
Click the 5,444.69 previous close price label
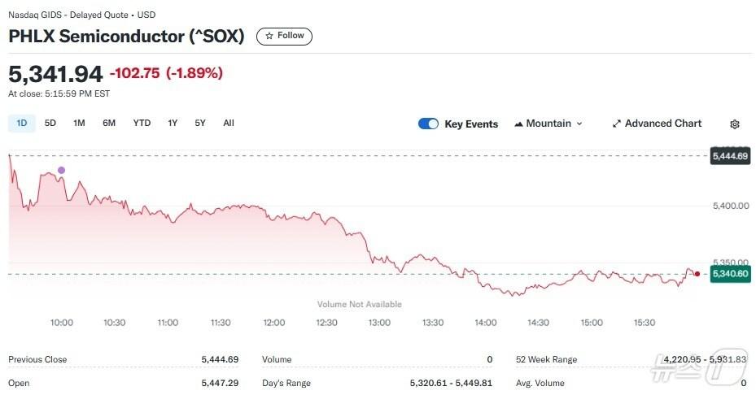pyautogui.click(x=730, y=155)
